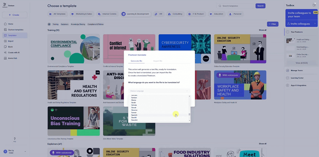Click the language list scrollbar thumb
Screen dimensions: 319x157
coord(189,114)
